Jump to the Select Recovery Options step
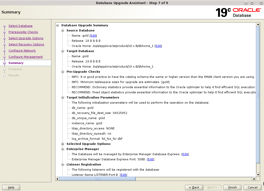264x191 pixels. point(26,44)
